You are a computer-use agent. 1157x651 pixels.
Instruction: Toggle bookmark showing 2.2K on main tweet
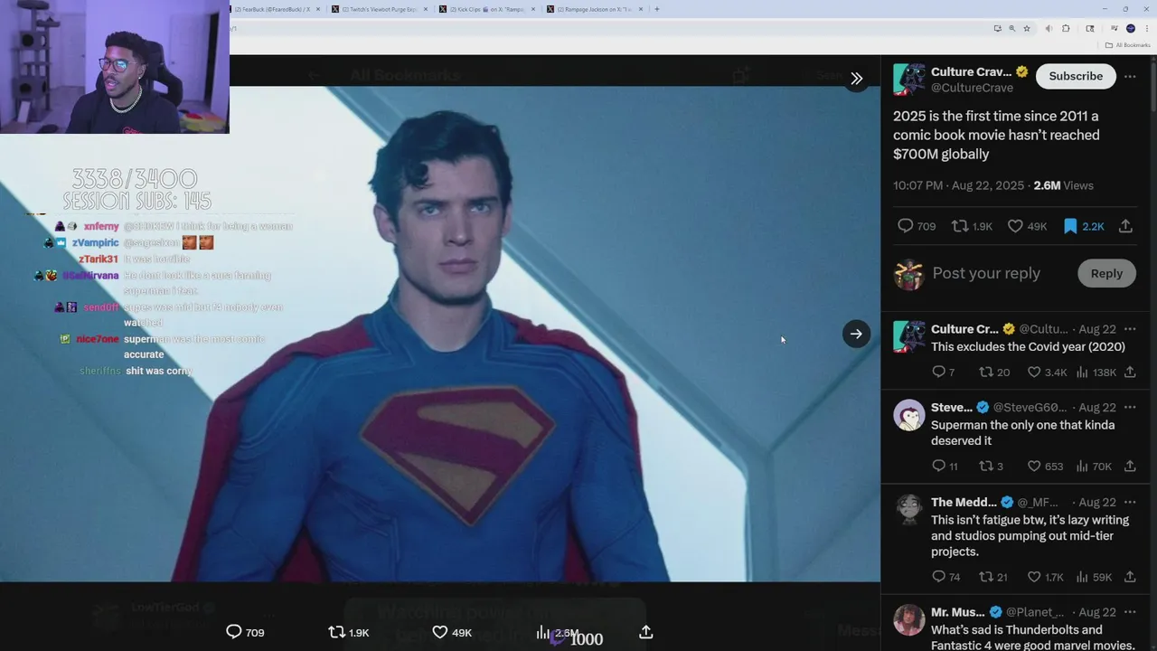(1083, 226)
